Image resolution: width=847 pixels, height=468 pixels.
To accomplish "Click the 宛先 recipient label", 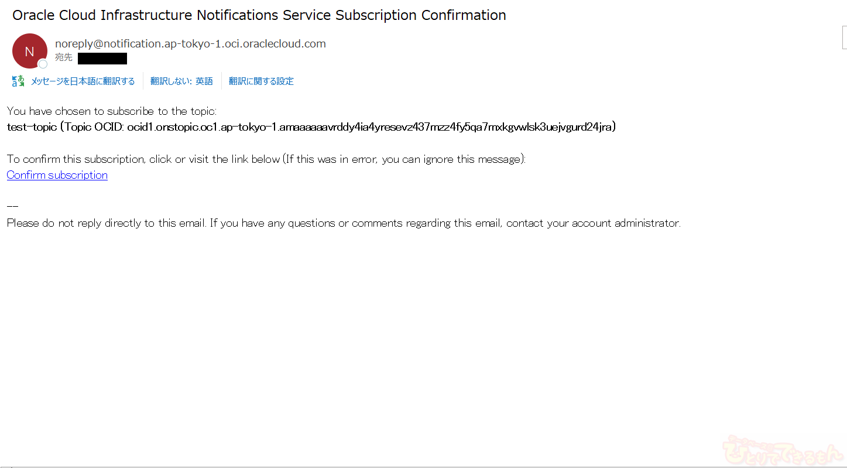I will [x=64, y=57].
